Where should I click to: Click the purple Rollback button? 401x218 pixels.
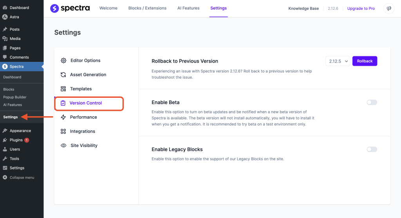[x=365, y=61]
